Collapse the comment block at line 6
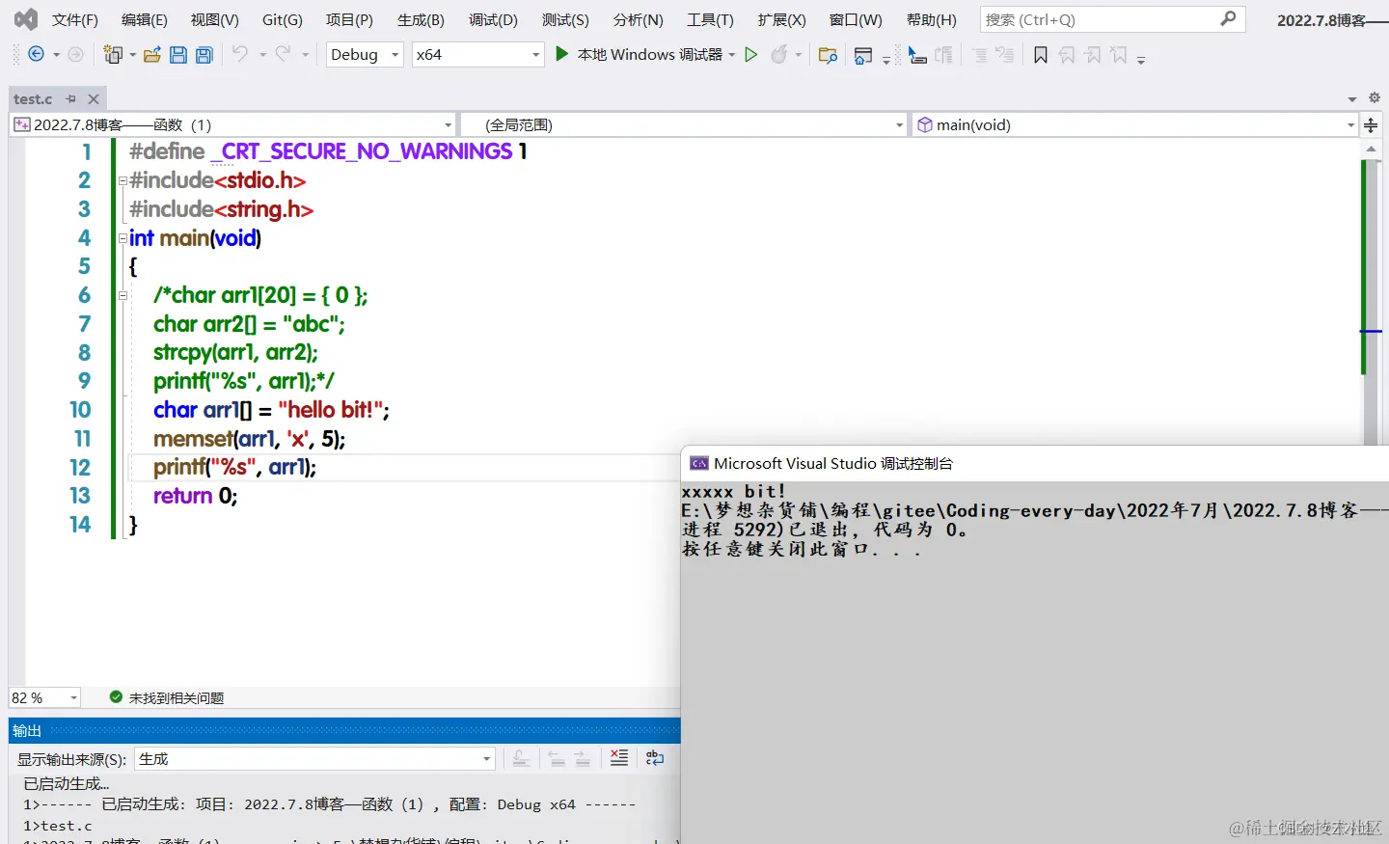The height and width of the screenshot is (844, 1389). 123,295
